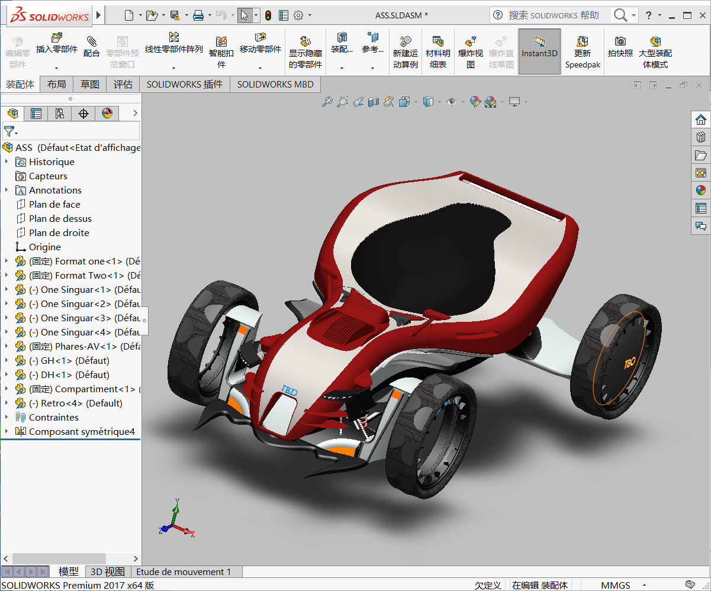Click the 新建运动算例 new motion study icon
The height and width of the screenshot is (591, 711).
pos(406,42)
